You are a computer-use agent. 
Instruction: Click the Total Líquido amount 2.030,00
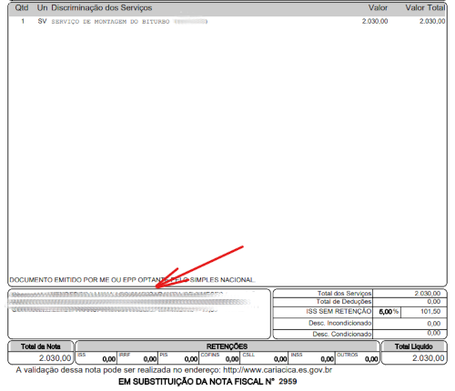point(428,358)
